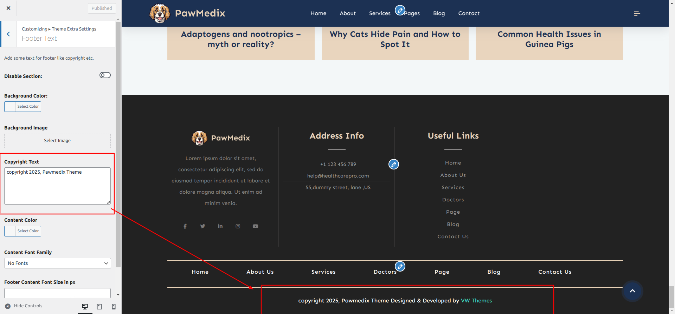
Task: Open the Background Color picker
Action: (x=22, y=107)
